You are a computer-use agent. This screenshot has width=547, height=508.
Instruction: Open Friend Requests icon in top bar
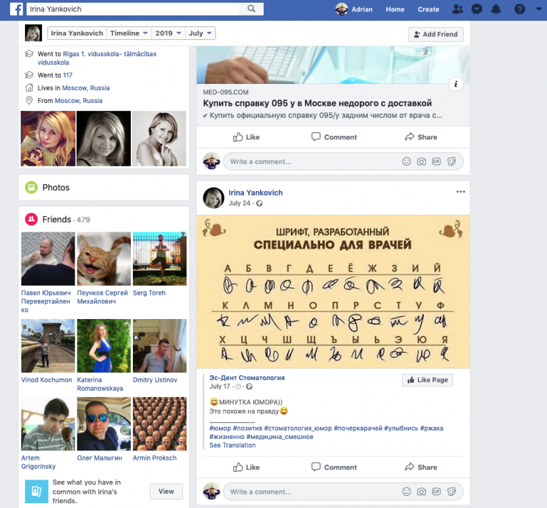pos(458,9)
